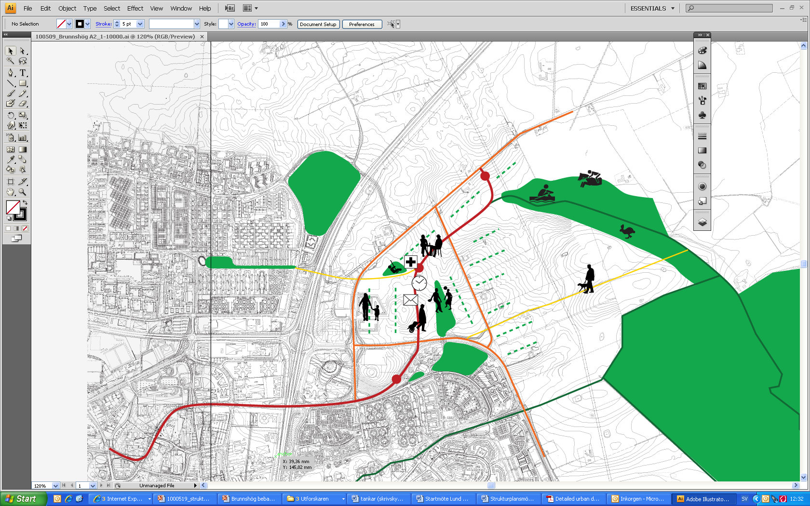This screenshot has width=810, height=506.
Task: Open the ESSENTIALS workspace switcher
Action: pos(652,8)
